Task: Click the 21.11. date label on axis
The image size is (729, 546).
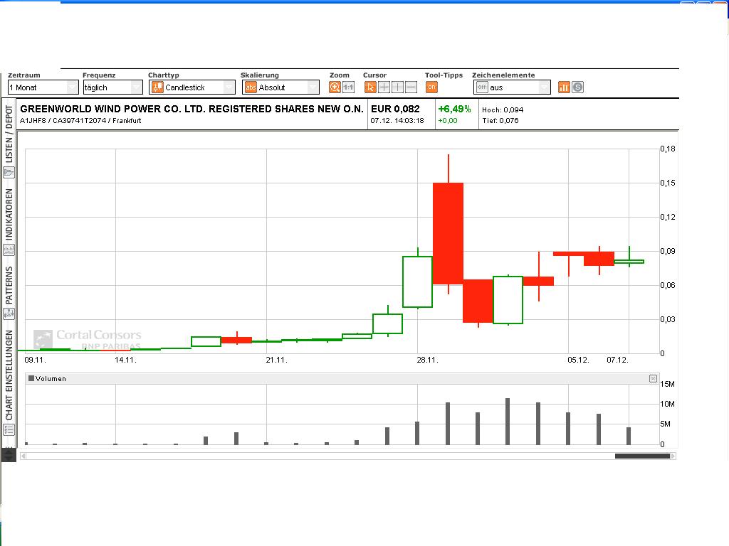Action: [277, 360]
